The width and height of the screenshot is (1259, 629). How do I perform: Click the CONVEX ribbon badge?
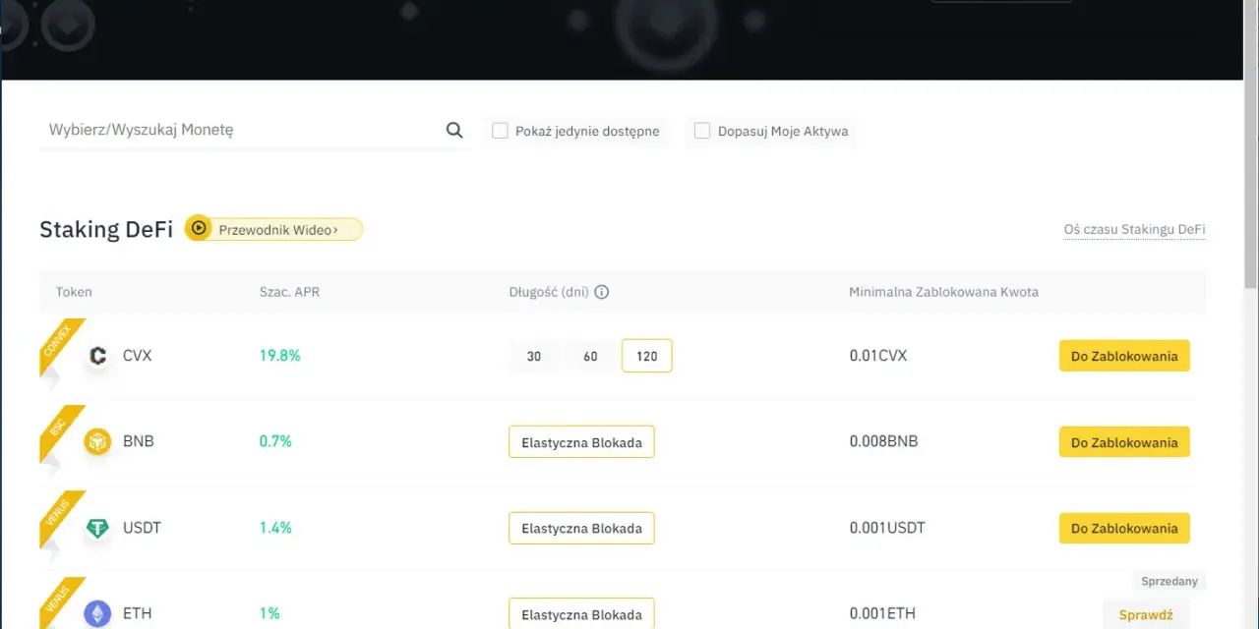click(61, 345)
